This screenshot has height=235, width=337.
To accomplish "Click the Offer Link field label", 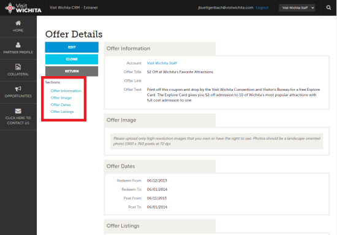I will 132,81.
